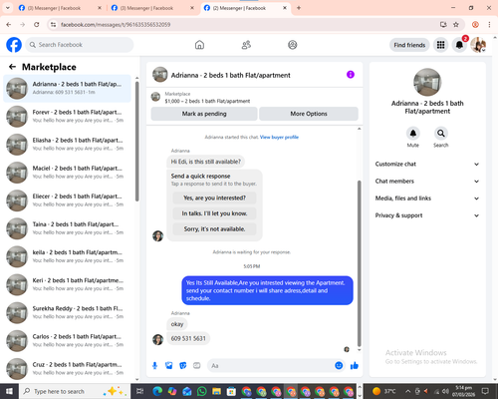Open the Groups/profile circle icon in navigation
The width and height of the screenshot is (498, 399).
pyautogui.click(x=293, y=45)
